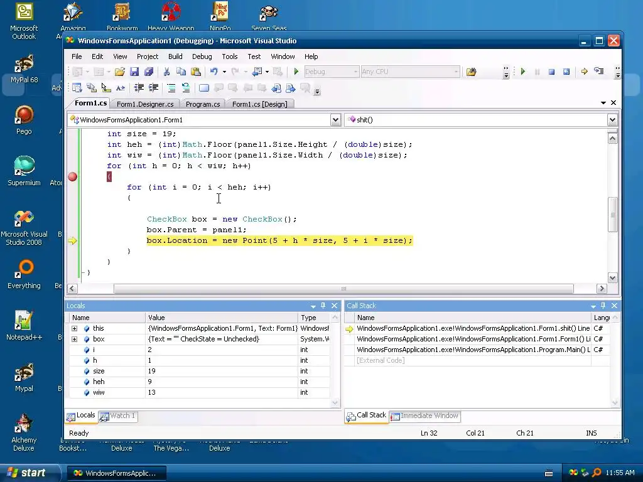Image resolution: width=643 pixels, height=482 pixels.
Task: Save Form1.cs with the floppy disk icon
Action: coord(134,72)
